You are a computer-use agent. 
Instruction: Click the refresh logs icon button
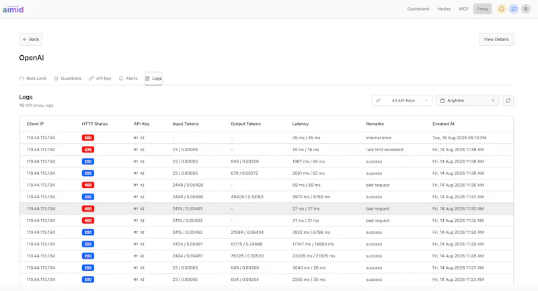pos(508,100)
